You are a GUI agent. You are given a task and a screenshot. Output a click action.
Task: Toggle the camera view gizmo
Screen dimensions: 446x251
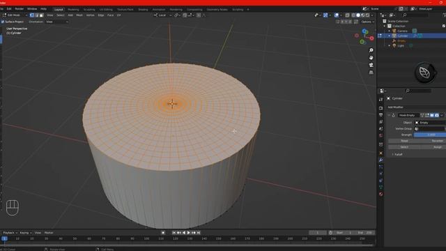pos(371,65)
